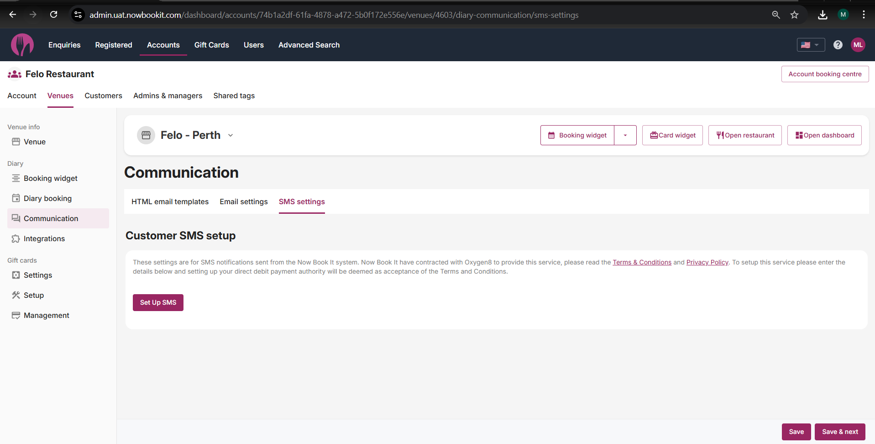Expand the Felo - Perth venue selector chevron
Screen dimensions: 875x444
pyautogui.click(x=231, y=135)
